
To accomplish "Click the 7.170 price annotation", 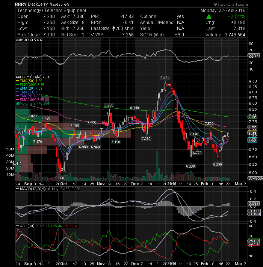I will pos(37,141).
